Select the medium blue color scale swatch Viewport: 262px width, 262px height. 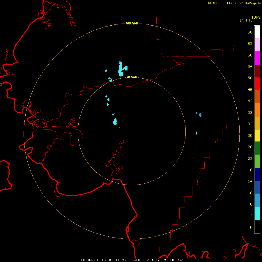(x=257, y=187)
